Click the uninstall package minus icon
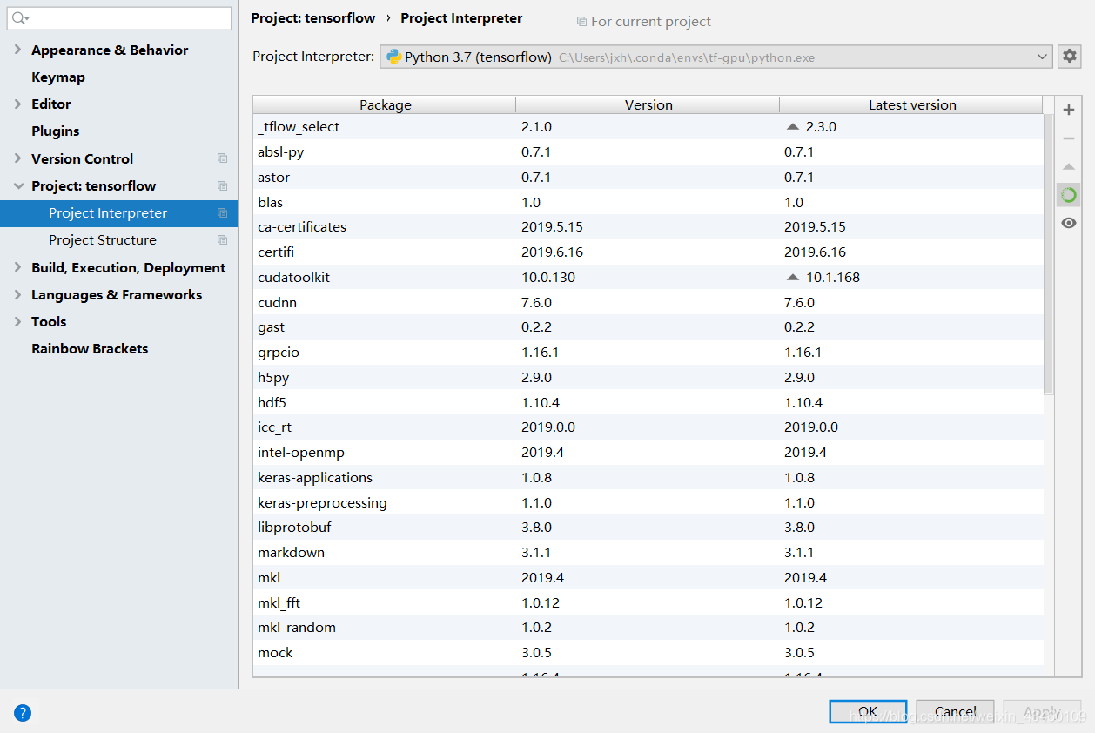This screenshot has height=733, width=1095. (1069, 138)
